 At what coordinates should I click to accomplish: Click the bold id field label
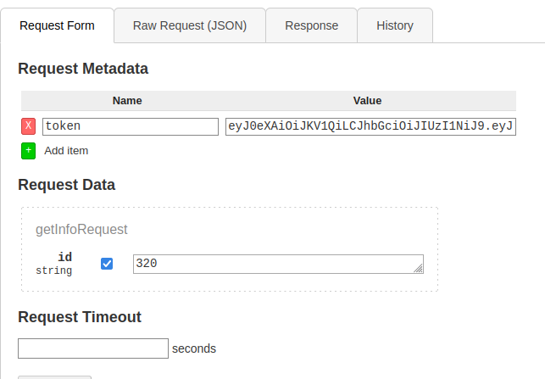click(x=65, y=257)
